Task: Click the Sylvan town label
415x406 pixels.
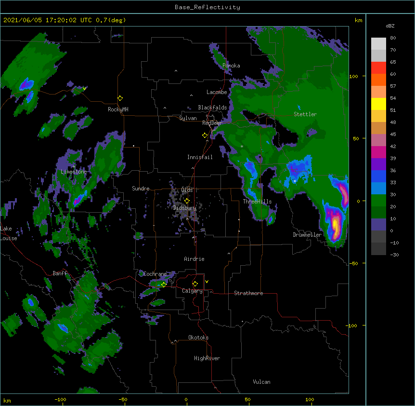Action: click(188, 118)
